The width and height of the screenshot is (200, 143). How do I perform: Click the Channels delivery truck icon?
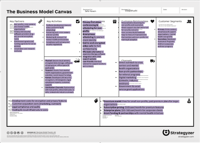152,61
